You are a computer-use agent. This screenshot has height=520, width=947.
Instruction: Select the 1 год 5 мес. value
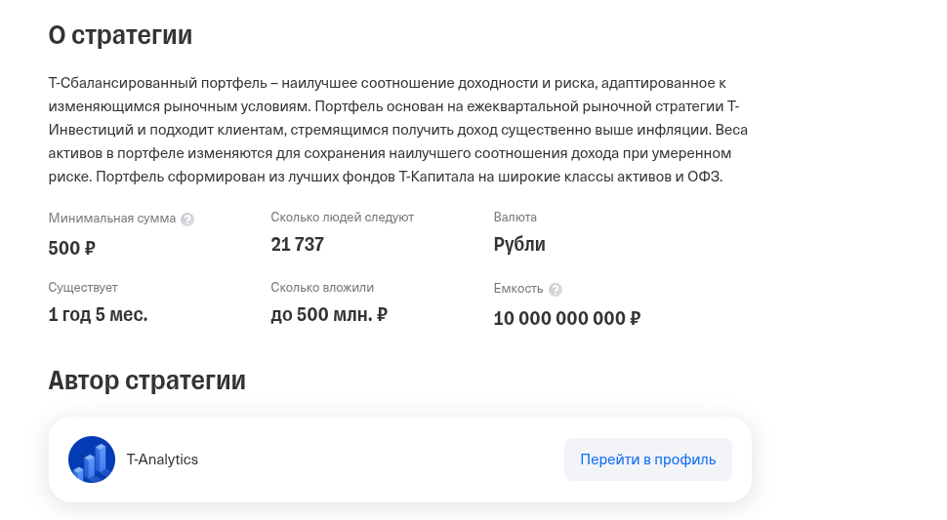(x=98, y=315)
